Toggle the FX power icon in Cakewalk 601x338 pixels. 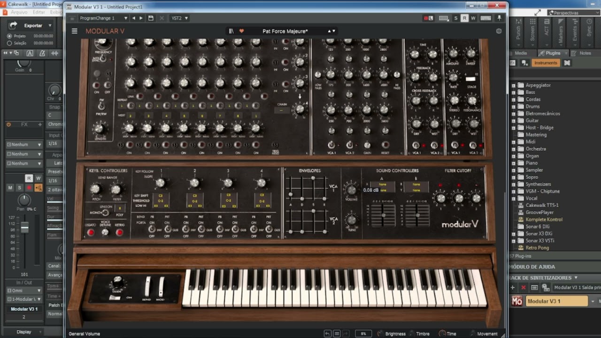point(8,124)
